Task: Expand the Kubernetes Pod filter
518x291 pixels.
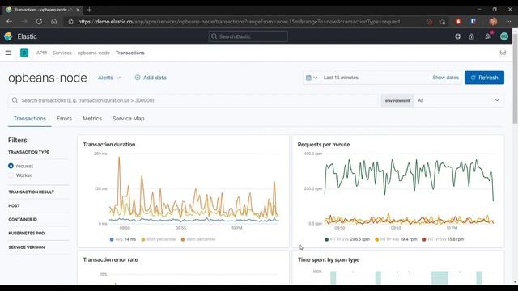Action: [27, 234]
